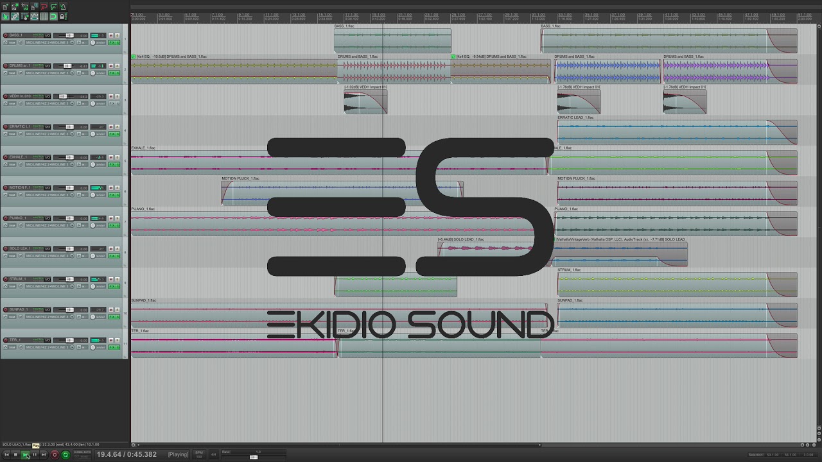Open the input dropdown arrow on EXHALE_1 track
The height and width of the screenshot is (462, 822).
click(x=72, y=164)
